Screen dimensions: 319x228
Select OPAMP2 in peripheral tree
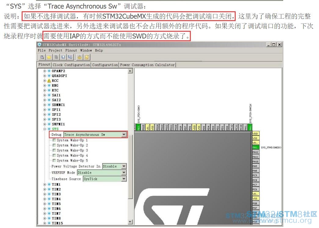pyautogui.click(x=58, y=71)
